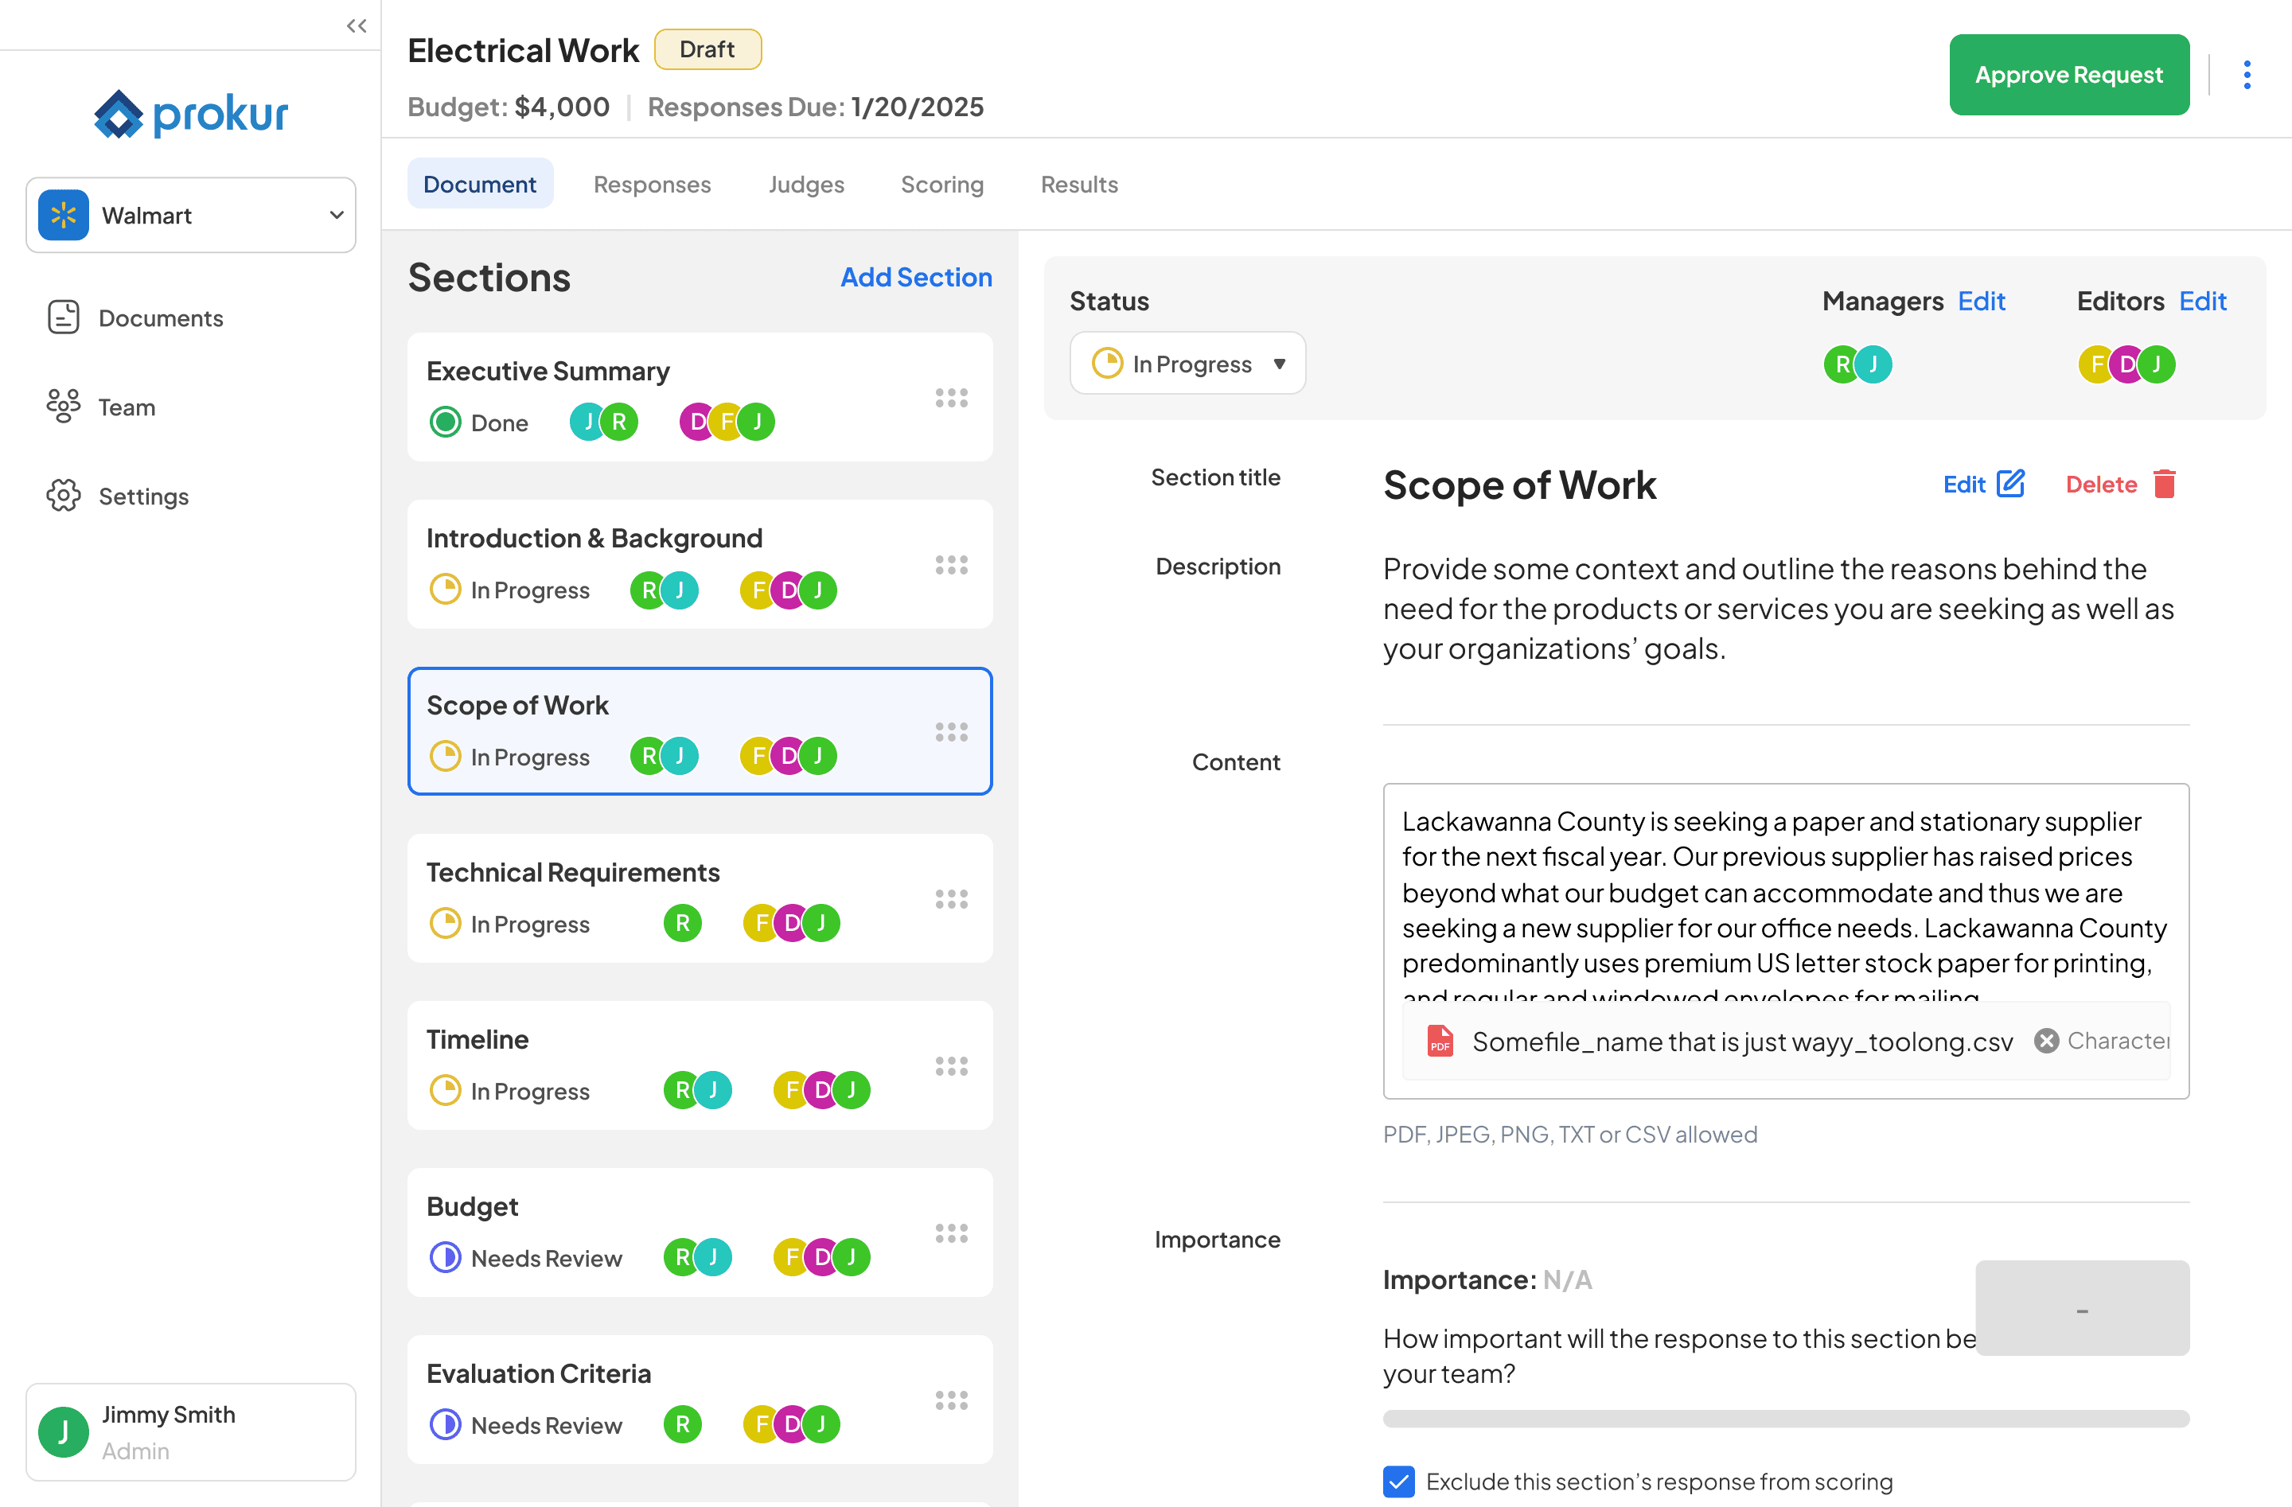Click the three-dot more options menu

pyautogui.click(x=2246, y=75)
